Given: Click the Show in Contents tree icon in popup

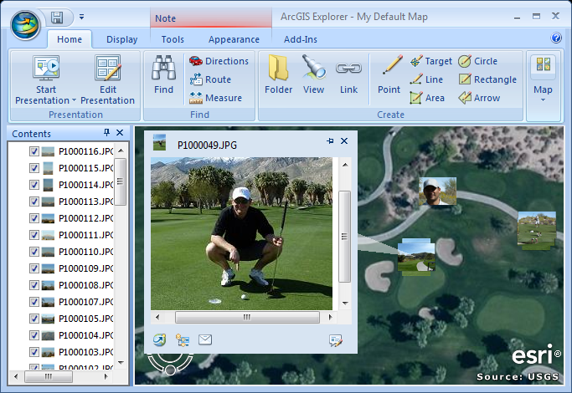Looking at the screenshot, I should (183, 339).
